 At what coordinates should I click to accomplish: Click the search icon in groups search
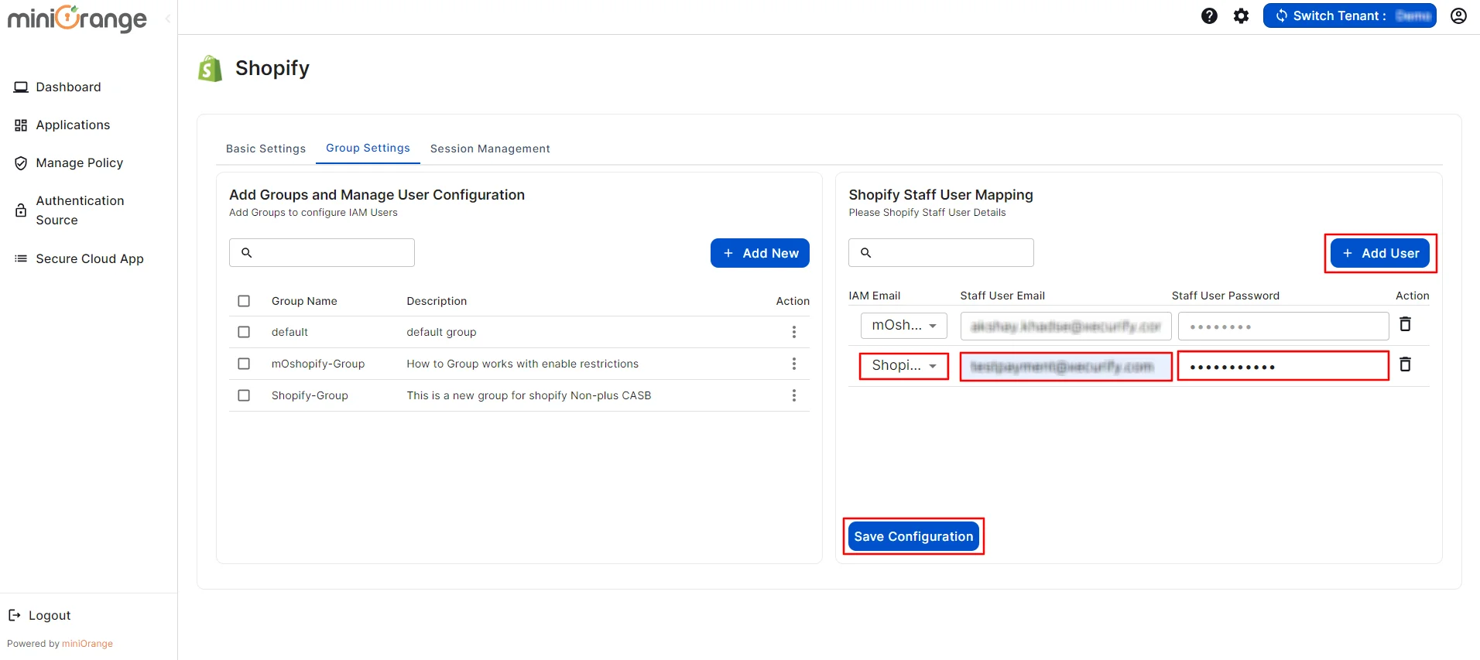tap(246, 252)
